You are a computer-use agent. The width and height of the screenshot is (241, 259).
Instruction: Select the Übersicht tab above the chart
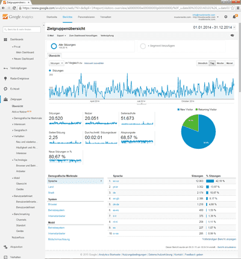tap(54, 55)
